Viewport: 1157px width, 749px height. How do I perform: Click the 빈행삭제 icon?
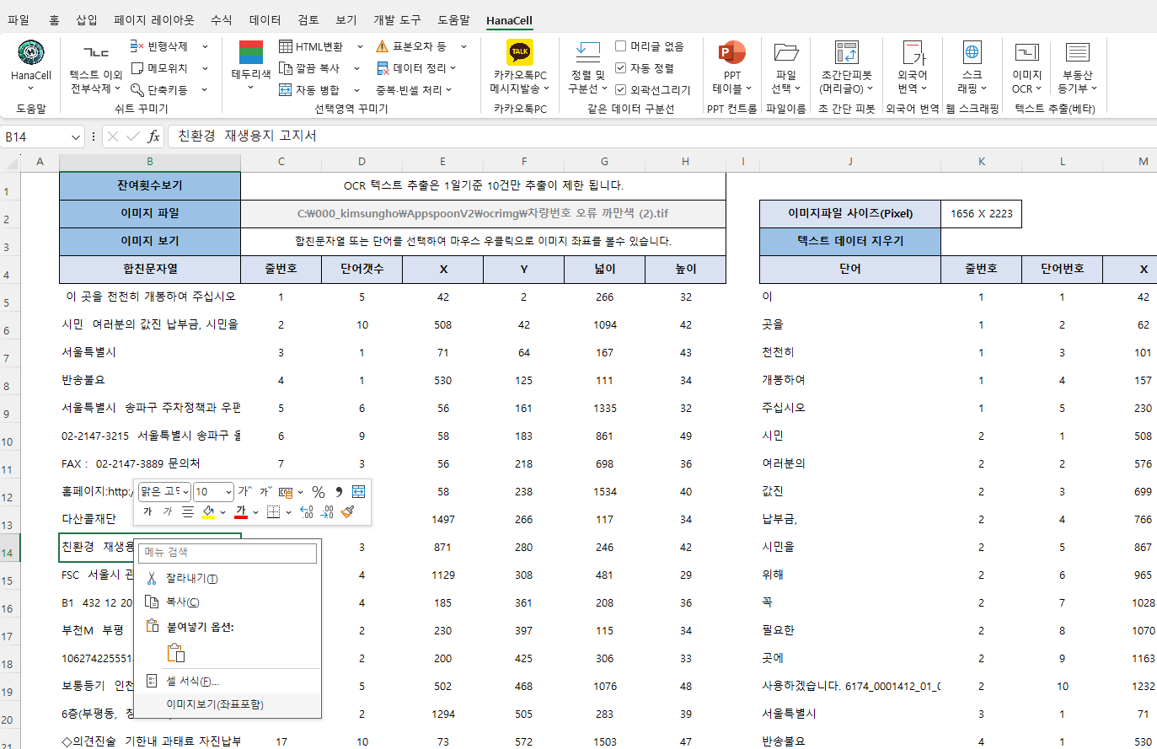tap(137, 45)
